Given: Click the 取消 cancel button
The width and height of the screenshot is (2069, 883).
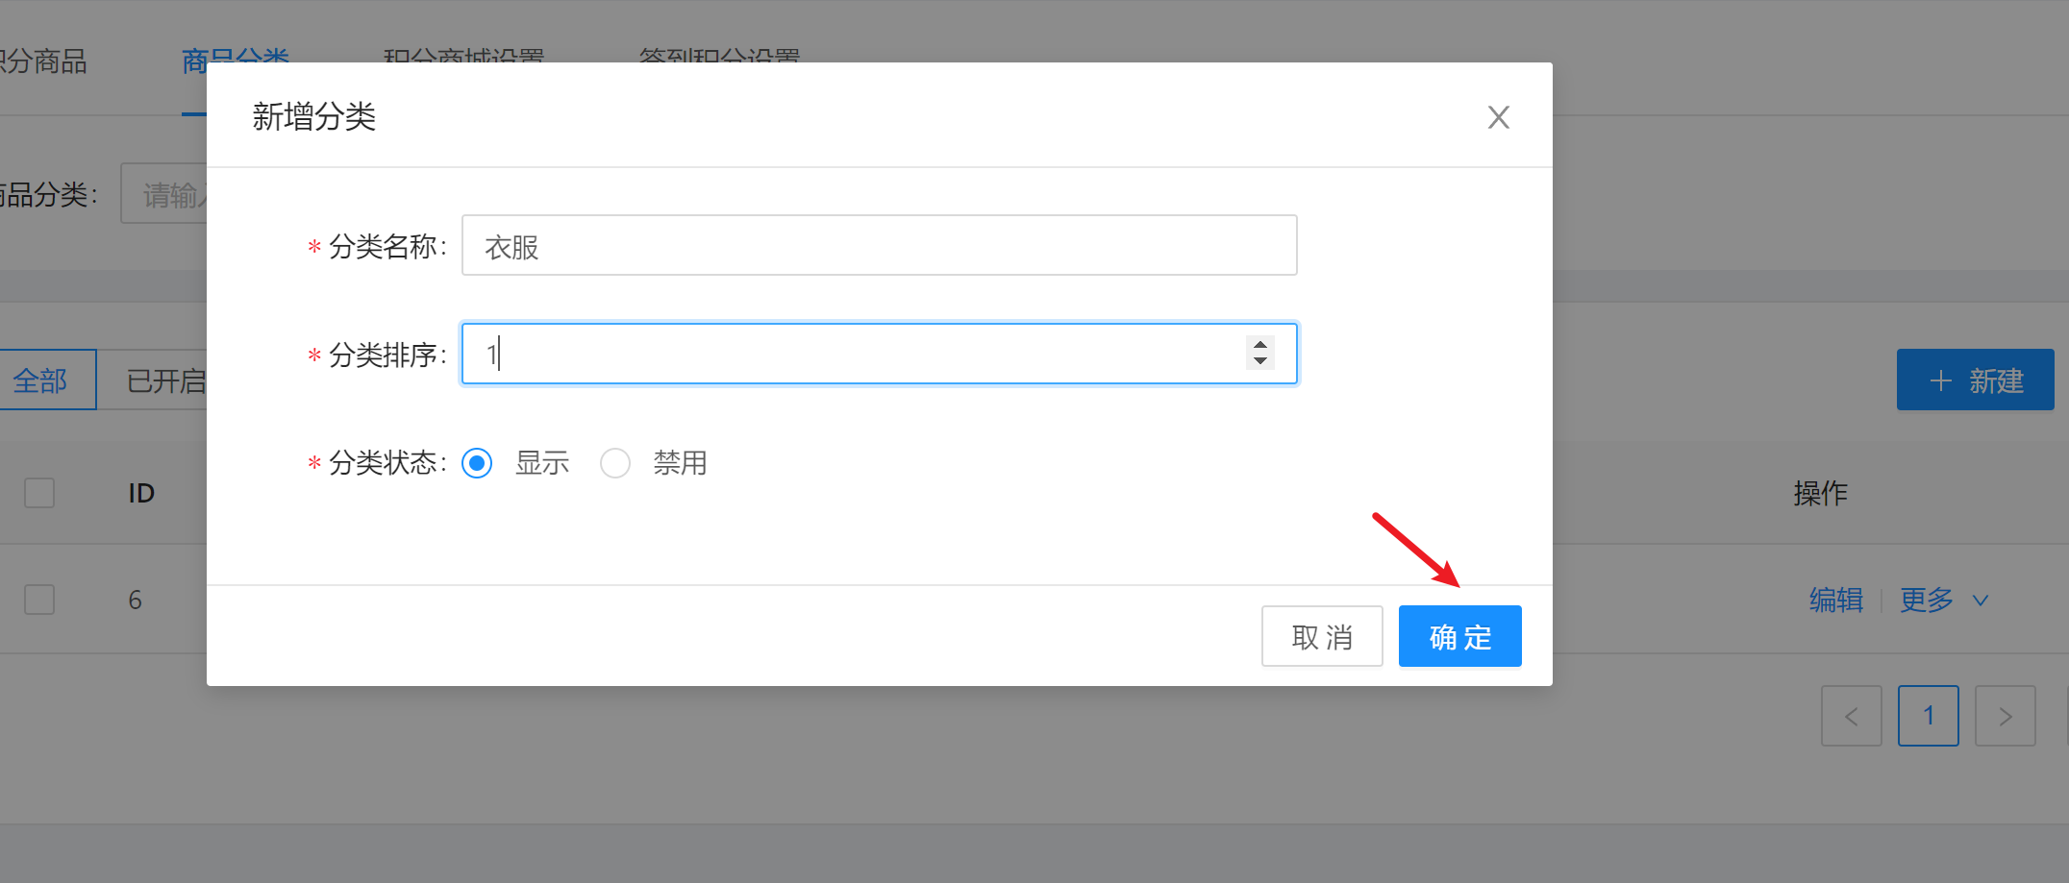Looking at the screenshot, I should click(1322, 636).
